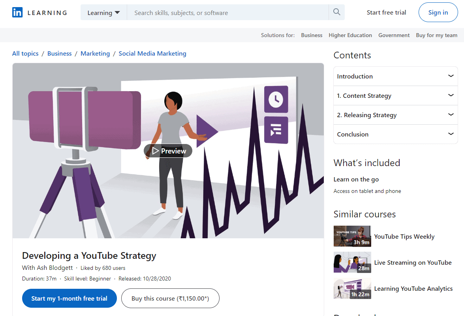Open Government solutions page

(394, 35)
